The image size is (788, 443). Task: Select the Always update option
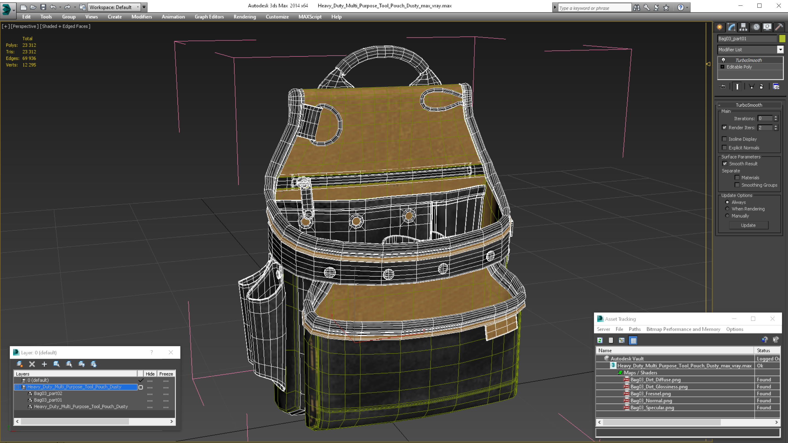pos(728,202)
